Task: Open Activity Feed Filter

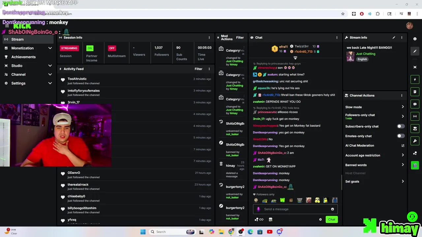Action: [198, 69]
